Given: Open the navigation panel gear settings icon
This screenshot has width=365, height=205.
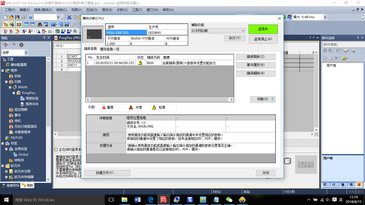Looking at the screenshot, I should [x=21, y=45].
